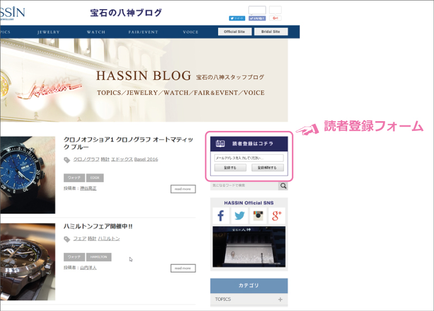
Task: Click the ウォッチ label in the Edox article
Action: click(74, 178)
